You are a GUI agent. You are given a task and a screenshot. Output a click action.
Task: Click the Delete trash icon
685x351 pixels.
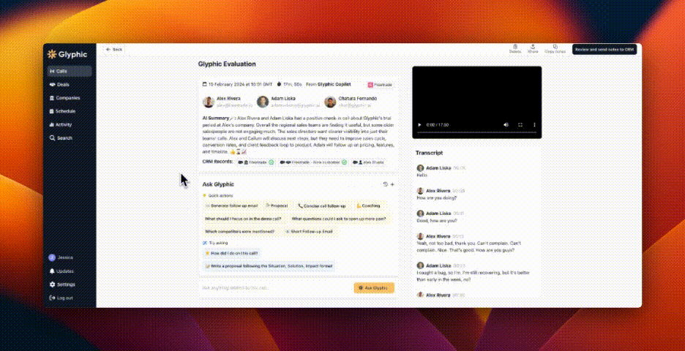[x=515, y=48]
